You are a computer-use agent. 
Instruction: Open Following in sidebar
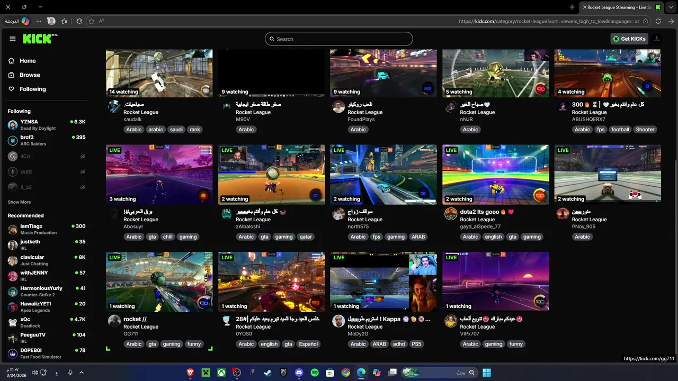pyautogui.click(x=33, y=89)
